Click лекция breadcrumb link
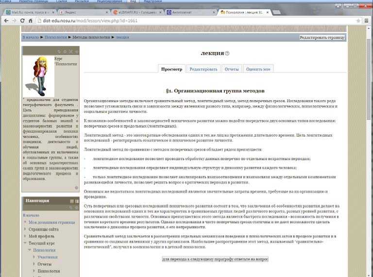Viewport: 373px width, 277px height. pos(122,37)
